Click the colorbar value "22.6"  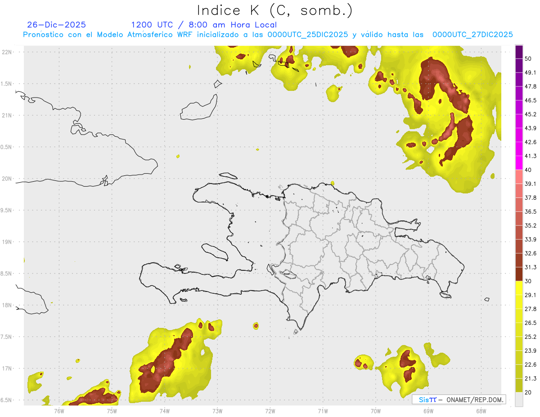point(531,365)
